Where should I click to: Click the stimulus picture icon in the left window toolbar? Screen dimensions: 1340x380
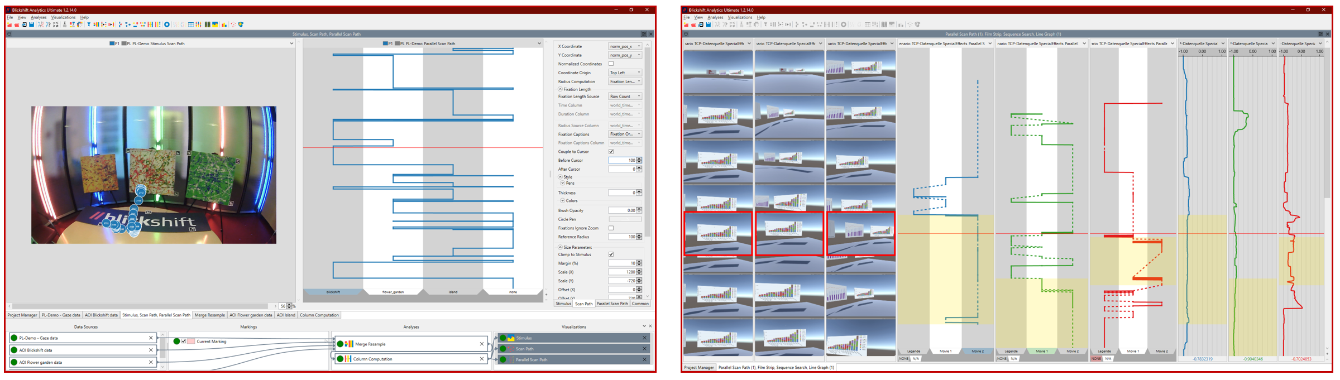[x=215, y=25]
